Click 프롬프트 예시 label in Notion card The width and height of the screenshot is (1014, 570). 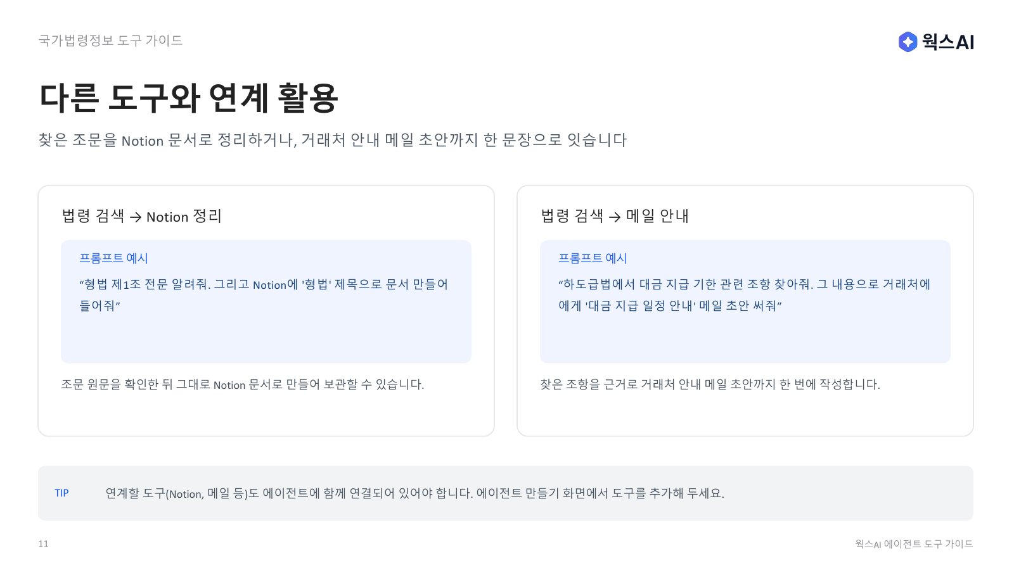click(113, 258)
